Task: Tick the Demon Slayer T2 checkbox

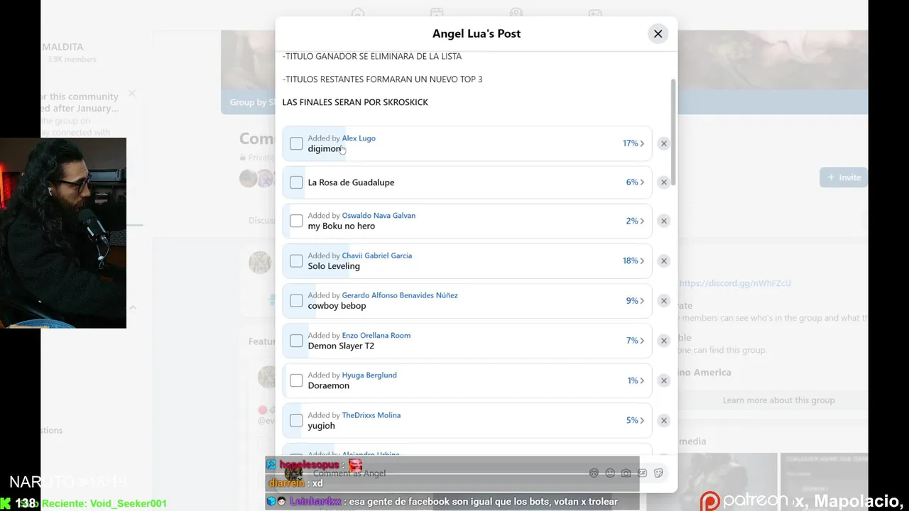Action: pos(296,341)
